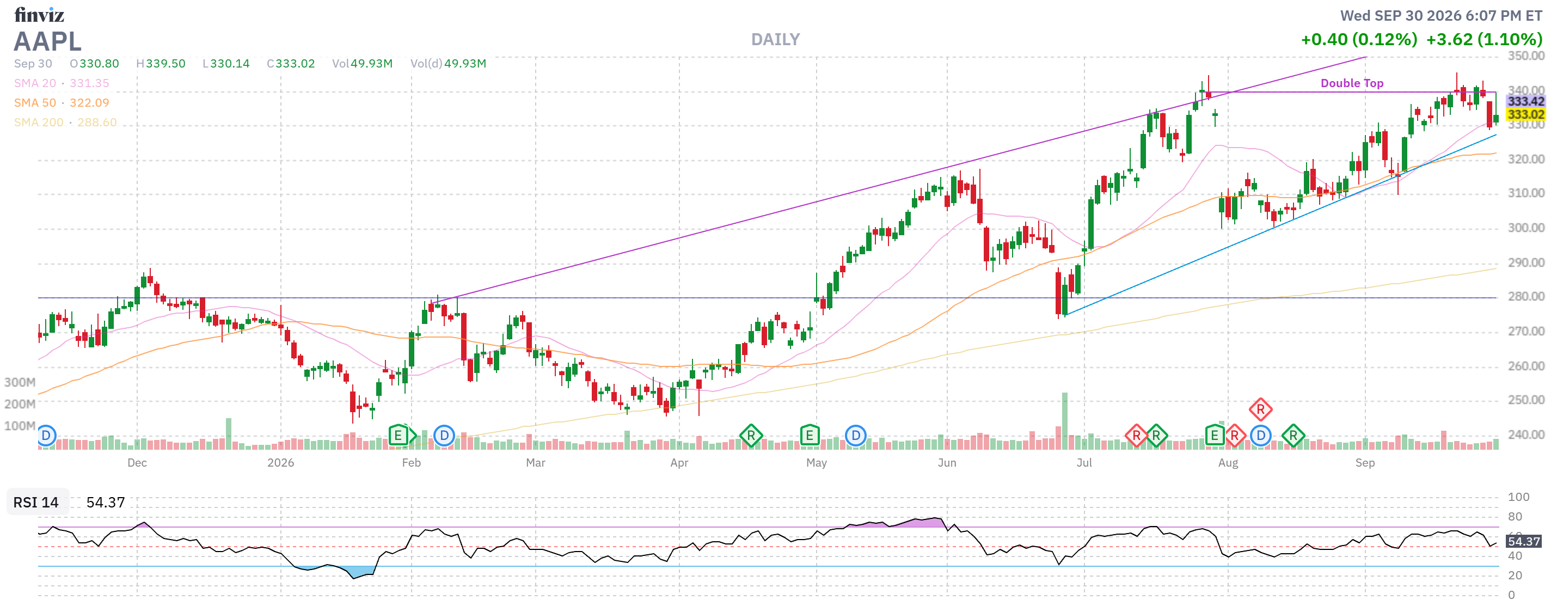Image resolution: width=1557 pixels, height=612 pixels.
Task: Click the green R marker in mid July
Action: [x=1156, y=436]
